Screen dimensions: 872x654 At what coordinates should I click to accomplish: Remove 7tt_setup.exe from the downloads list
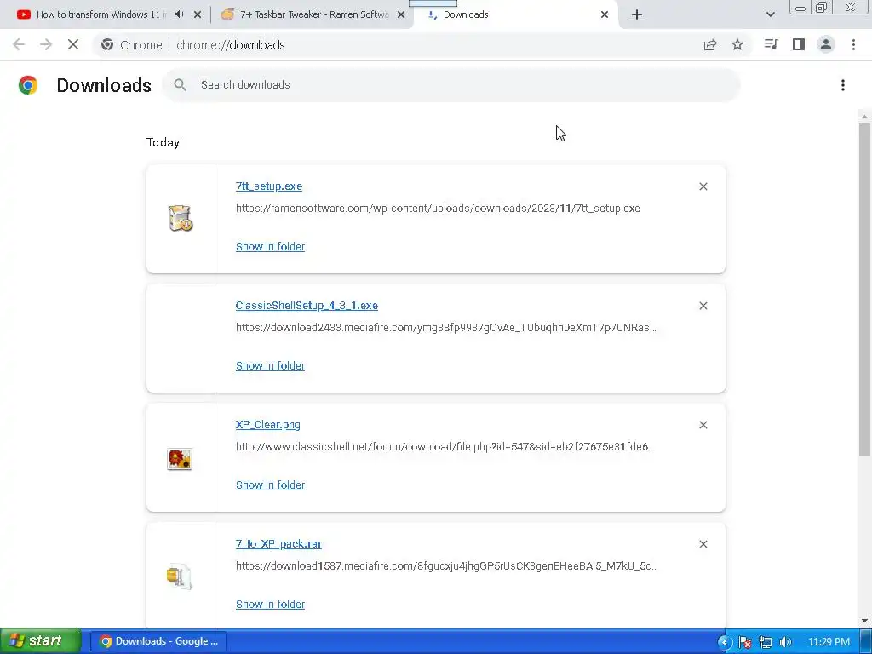click(x=703, y=186)
